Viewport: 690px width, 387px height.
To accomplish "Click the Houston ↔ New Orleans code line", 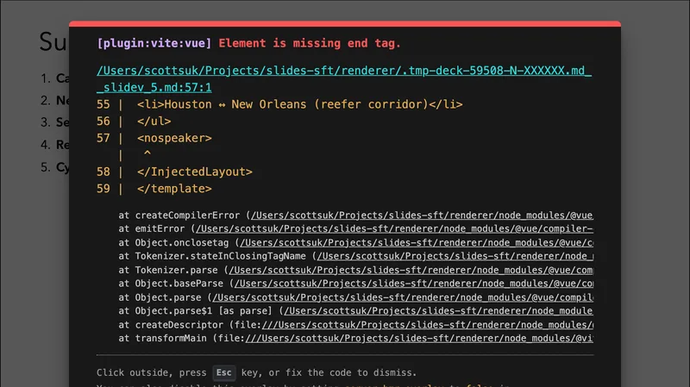I will (x=299, y=104).
